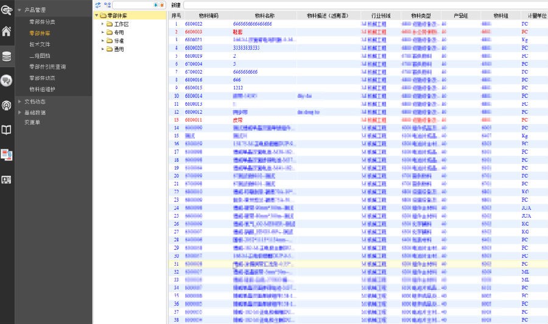Viewport: 548px width, 324px height.
Task: Open the database stack icon in sidebar
Action: 7,57
